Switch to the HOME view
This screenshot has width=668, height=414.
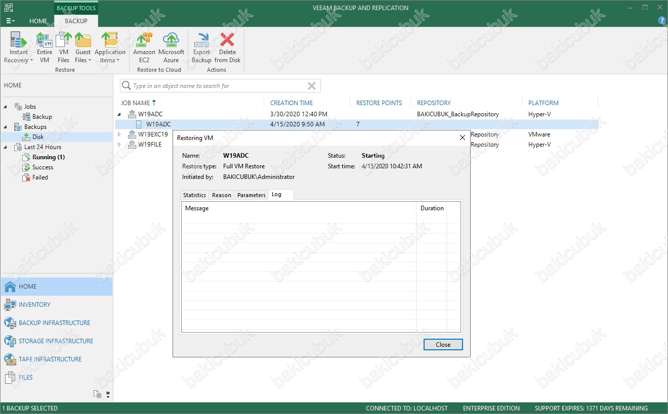click(x=57, y=287)
